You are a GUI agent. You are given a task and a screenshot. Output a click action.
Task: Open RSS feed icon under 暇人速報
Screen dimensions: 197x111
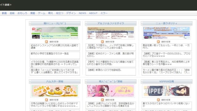pyautogui.click(x=103, y=100)
